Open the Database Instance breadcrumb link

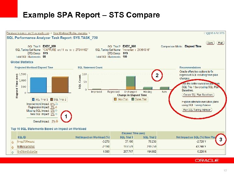(28, 33)
